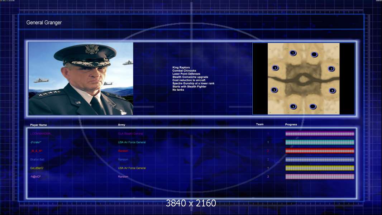Click General Granger's portrait image
The width and height of the screenshot is (382, 215).
coord(81,78)
